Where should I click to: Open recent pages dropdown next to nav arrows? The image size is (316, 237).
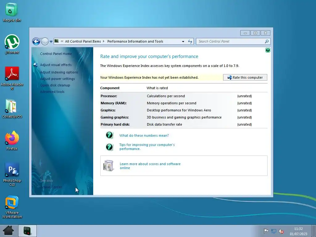tap(51, 42)
